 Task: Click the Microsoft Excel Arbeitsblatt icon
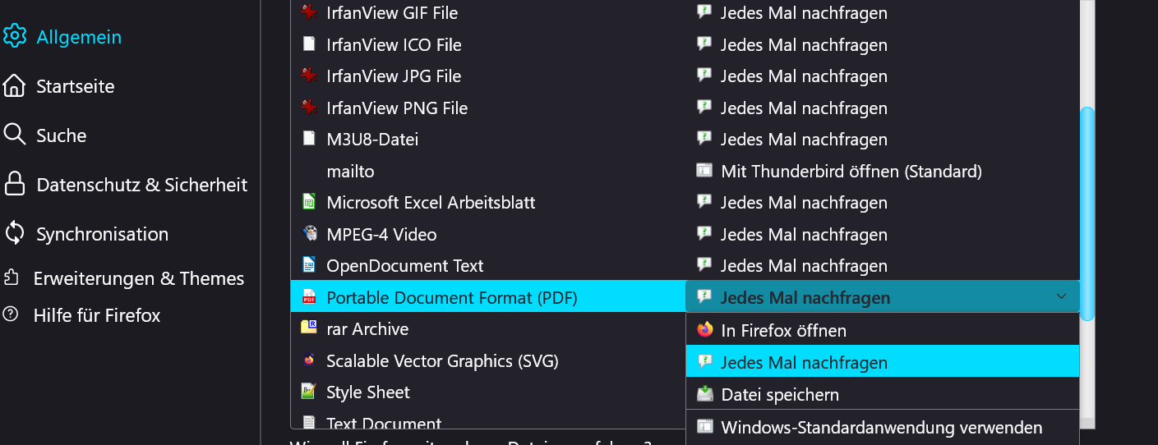(309, 202)
